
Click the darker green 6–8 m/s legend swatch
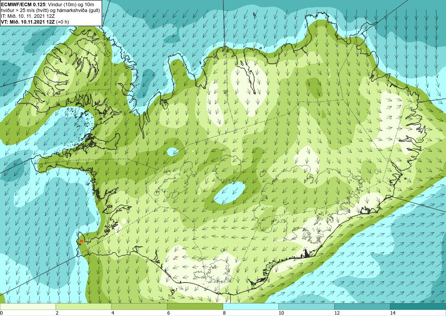point(195,307)
